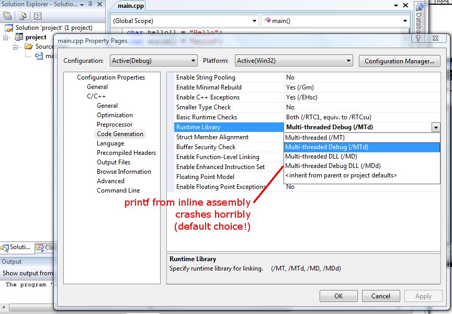The width and height of the screenshot is (452, 314).
Task: Choose Multi-threaded Debug (/MTd) option
Action: (362, 147)
